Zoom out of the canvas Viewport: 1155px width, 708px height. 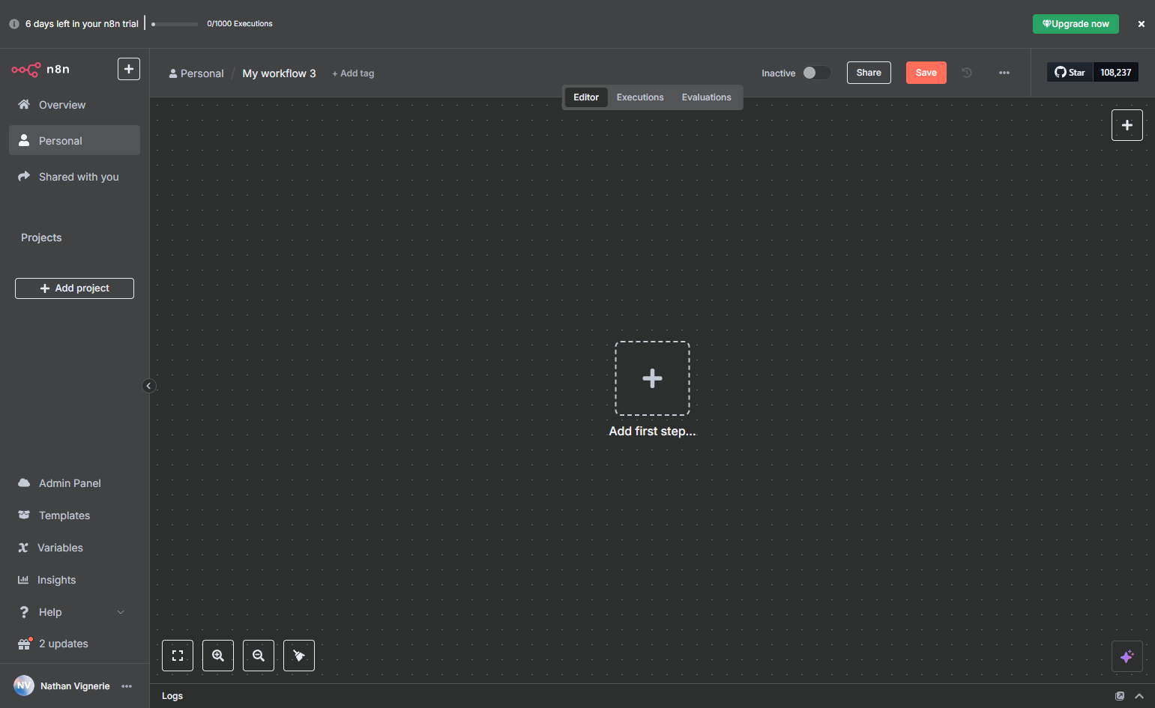pos(259,656)
